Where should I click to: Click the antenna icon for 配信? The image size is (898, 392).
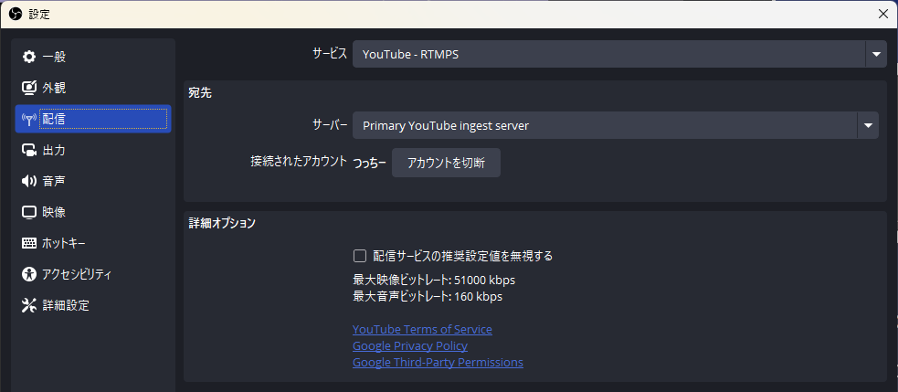(x=28, y=119)
